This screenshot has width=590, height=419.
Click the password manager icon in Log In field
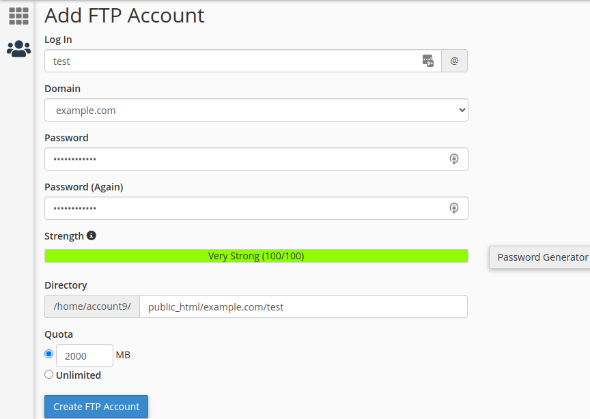pyautogui.click(x=428, y=61)
